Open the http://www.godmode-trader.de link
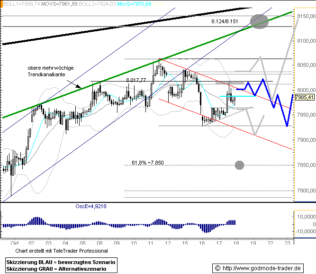Viewport: 316px width, 274px height. (262, 268)
